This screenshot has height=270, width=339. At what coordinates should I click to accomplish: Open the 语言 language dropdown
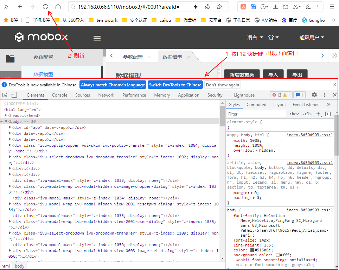pyautogui.click(x=255, y=38)
